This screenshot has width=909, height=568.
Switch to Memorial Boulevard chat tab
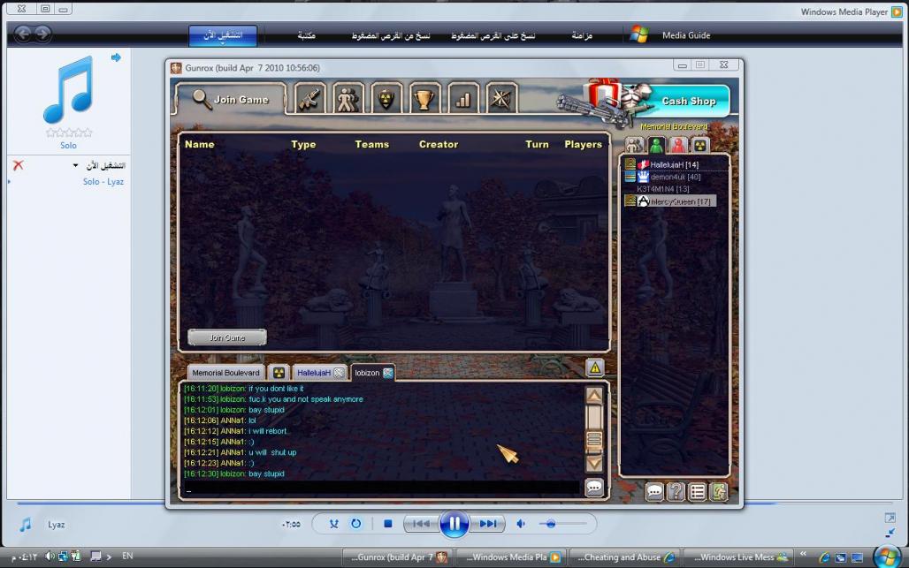tap(225, 373)
